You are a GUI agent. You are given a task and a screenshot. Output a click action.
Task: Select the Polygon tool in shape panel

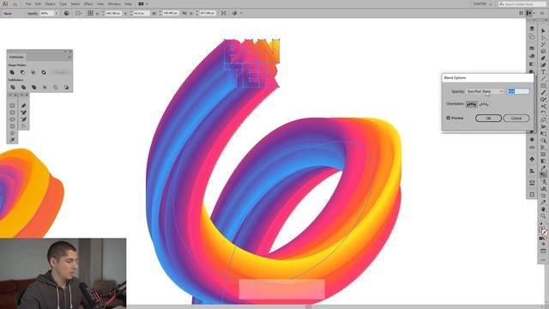[12, 126]
